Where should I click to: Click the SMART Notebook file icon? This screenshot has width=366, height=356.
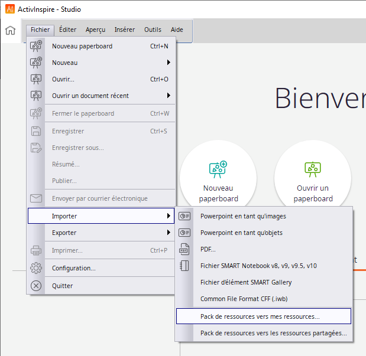184,266
